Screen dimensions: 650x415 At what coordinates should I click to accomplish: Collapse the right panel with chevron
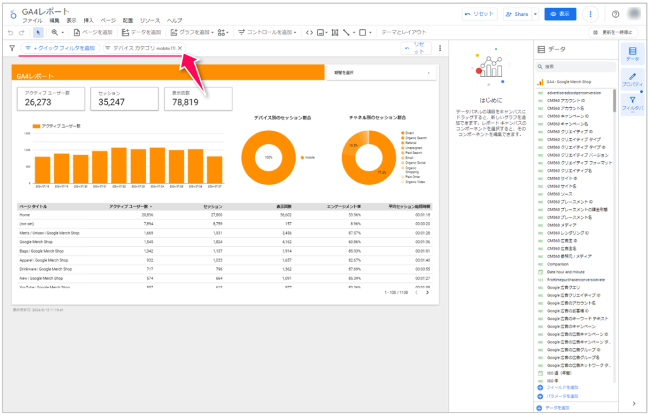click(x=634, y=404)
